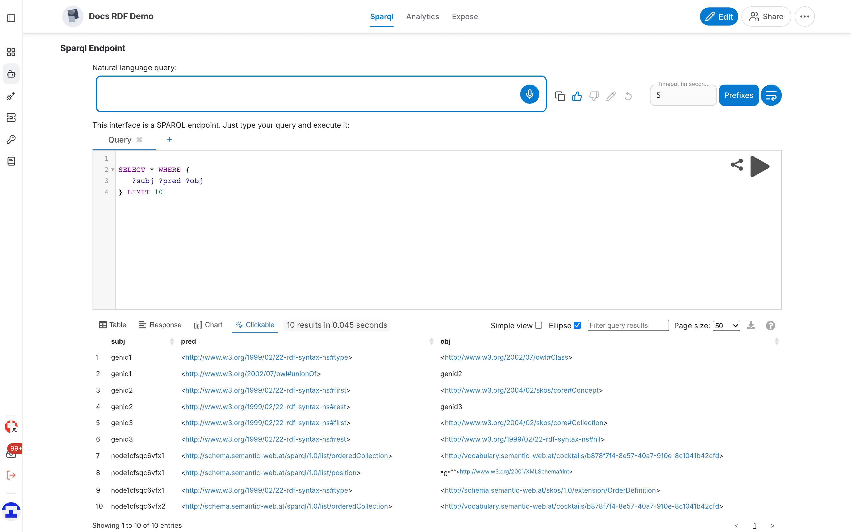
Task: Copy the natural language query
Action: click(x=560, y=96)
